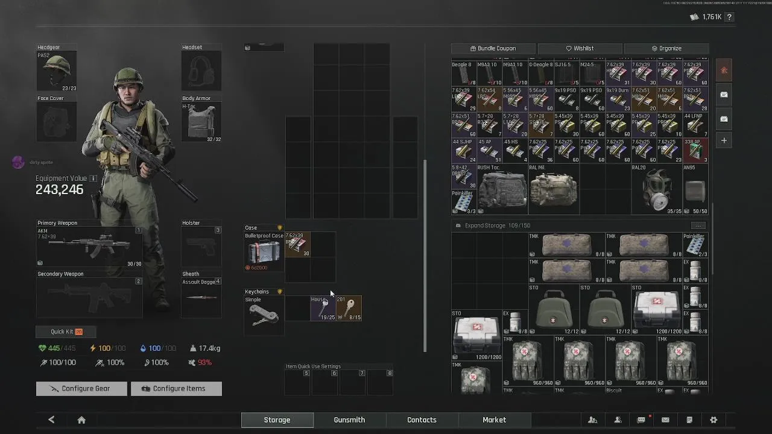This screenshot has width=772, height=434.
Task: Select the H-Tac Body Armor slot
Action: pos(201,122)
